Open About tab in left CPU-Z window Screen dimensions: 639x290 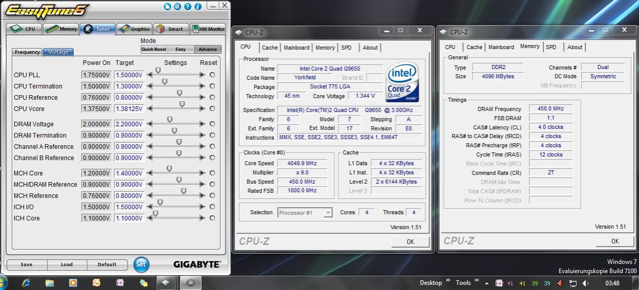click(370, 48)
